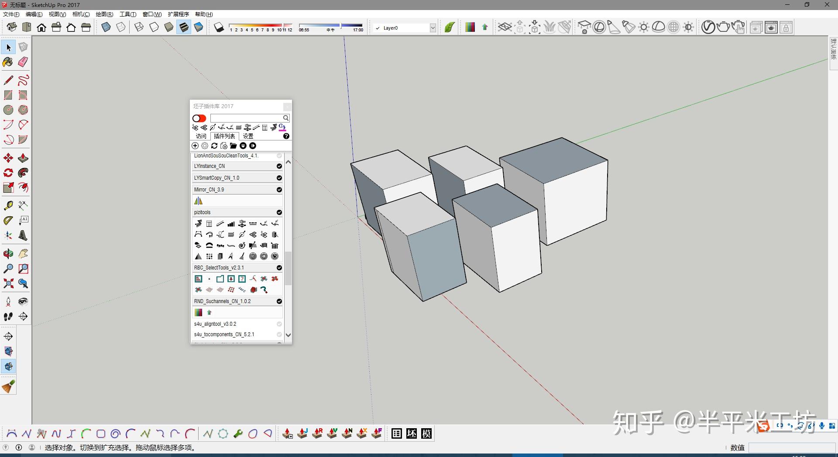Toggle the RBC_SelectTools_v2.3.1 checkmark
The height and width of the screenshot is (457, 838).
[279, 268]
